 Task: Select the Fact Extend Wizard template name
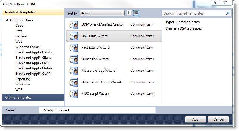95,48
